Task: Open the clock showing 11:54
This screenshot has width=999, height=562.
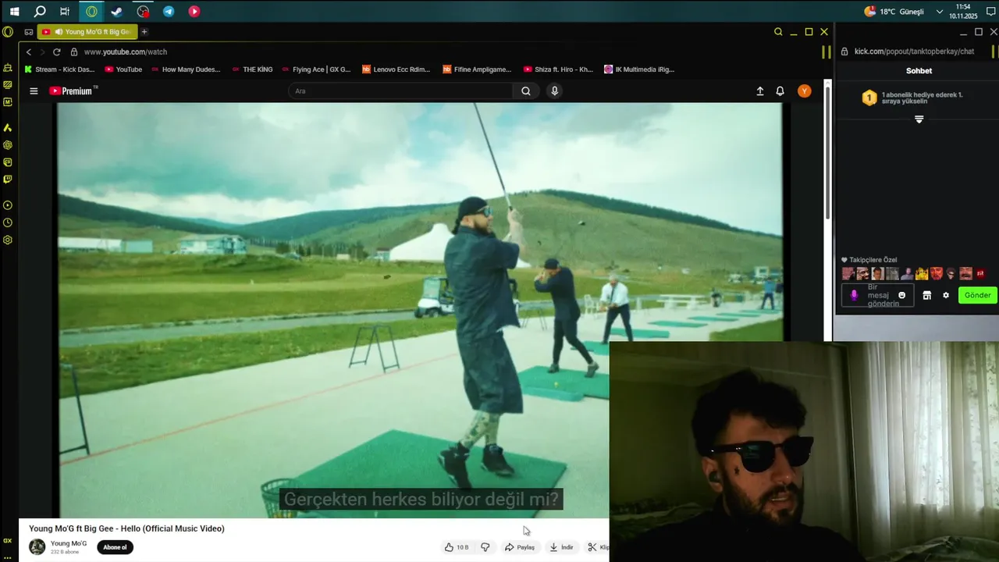Action: (963, 11)
